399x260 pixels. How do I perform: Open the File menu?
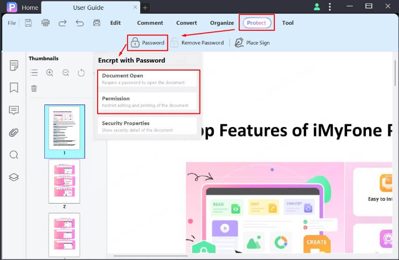click(12, 23)
